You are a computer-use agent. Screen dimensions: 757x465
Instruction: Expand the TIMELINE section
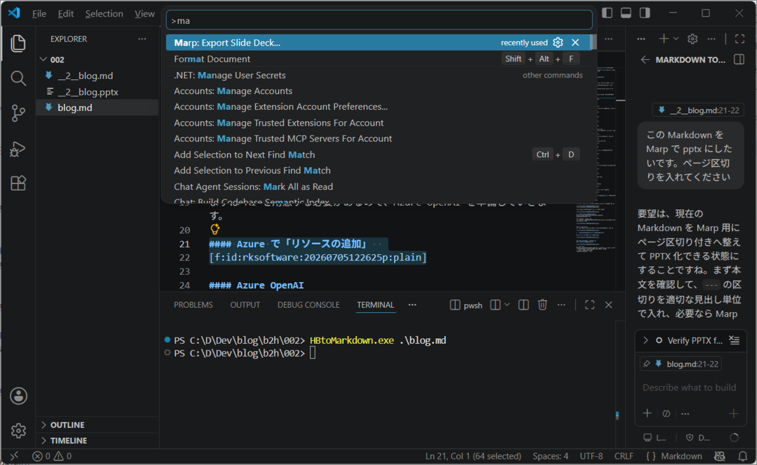(97, 440)
